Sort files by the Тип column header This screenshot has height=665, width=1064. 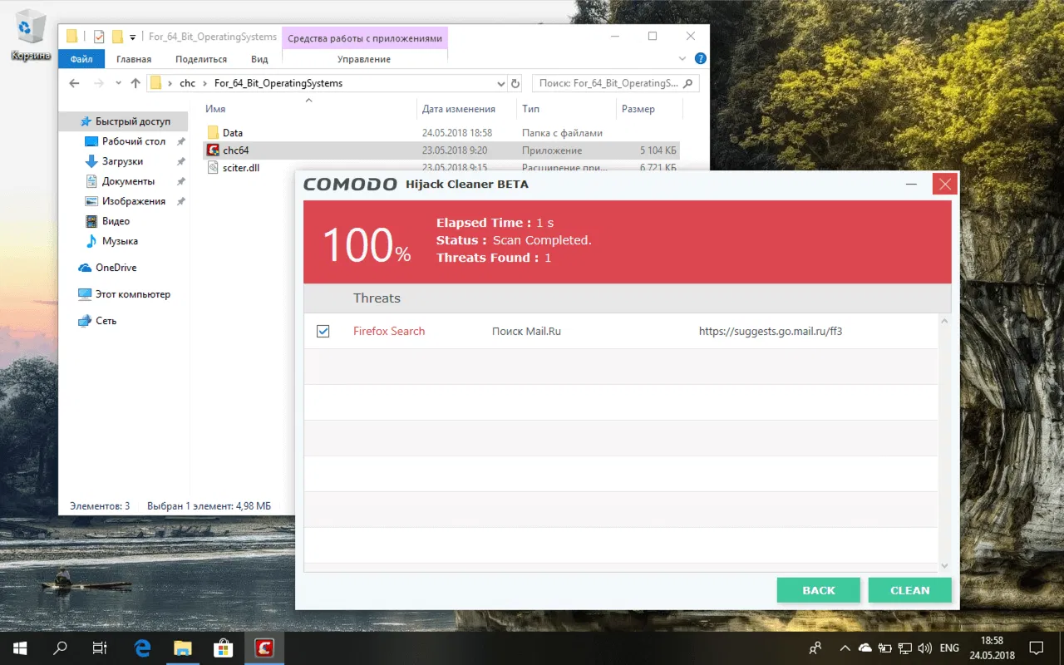[530, 109]
